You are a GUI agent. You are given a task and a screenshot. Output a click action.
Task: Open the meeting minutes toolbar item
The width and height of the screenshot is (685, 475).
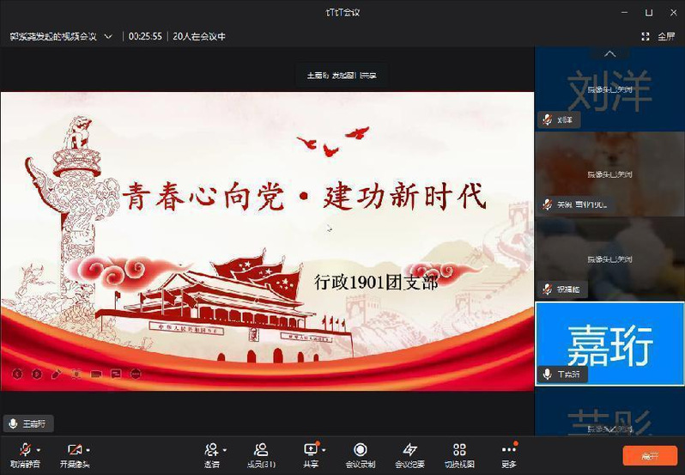click(x=409, y=449)
